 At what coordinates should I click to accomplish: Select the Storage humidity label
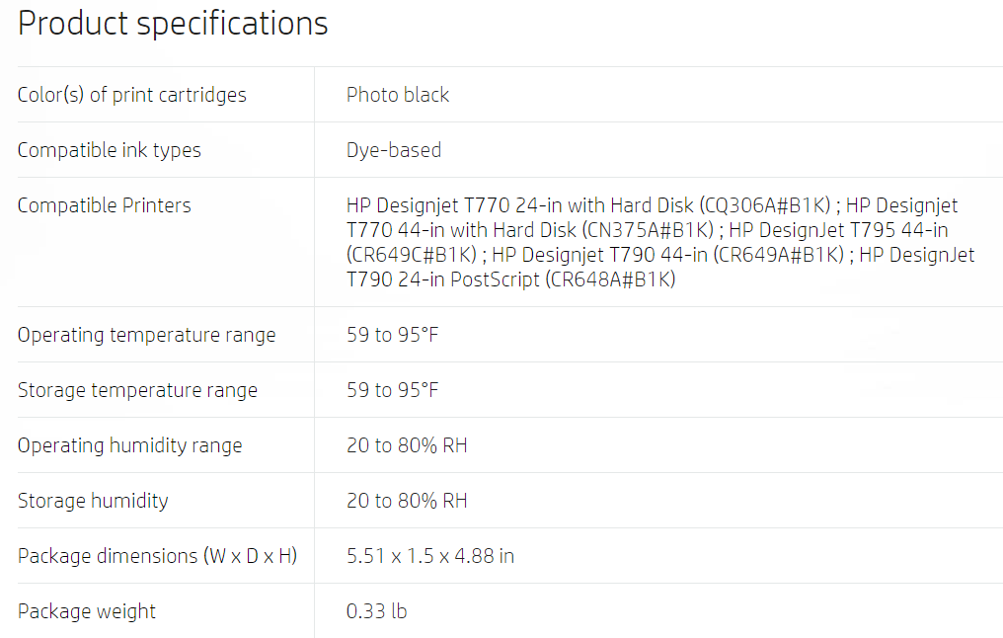coord(93,501)
